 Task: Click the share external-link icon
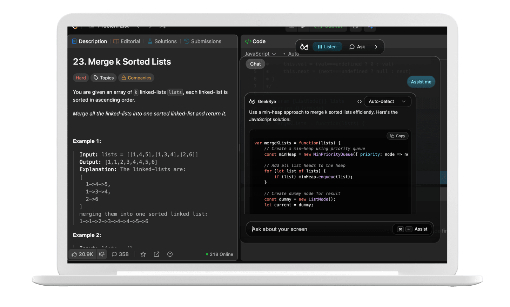tap(156, 254)
